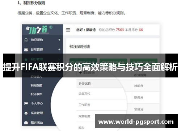Viewport: 181px width, 131px height.
Task: Toggle the hamburger menu icon
Action: [x=68, y=30]
